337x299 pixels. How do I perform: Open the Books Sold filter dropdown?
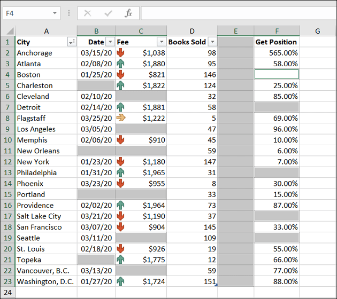pyautogui.click(x=212, y=42)
